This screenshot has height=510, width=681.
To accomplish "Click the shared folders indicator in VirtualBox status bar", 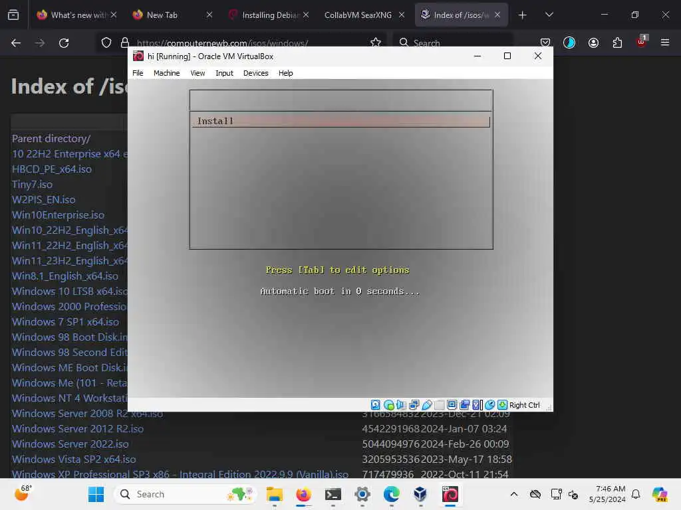I will (x=440, y=404).
